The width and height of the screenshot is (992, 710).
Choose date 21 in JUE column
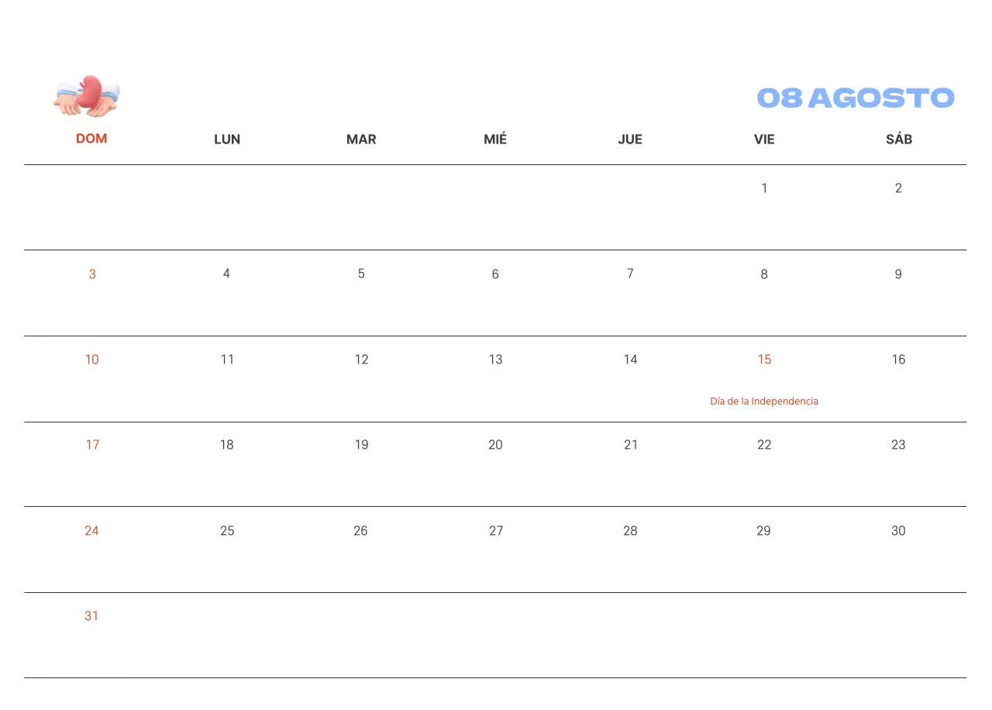pos(631,445)
